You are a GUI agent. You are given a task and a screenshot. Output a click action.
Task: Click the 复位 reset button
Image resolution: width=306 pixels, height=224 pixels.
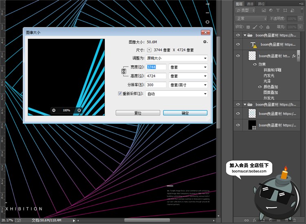click(137, 113)
